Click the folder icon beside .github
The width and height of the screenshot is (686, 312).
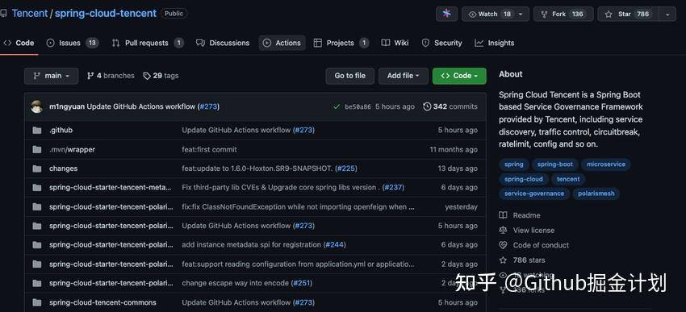37,131
